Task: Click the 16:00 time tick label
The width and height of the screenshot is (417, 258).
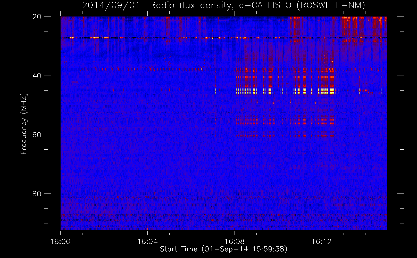Action: coord(60,241)
